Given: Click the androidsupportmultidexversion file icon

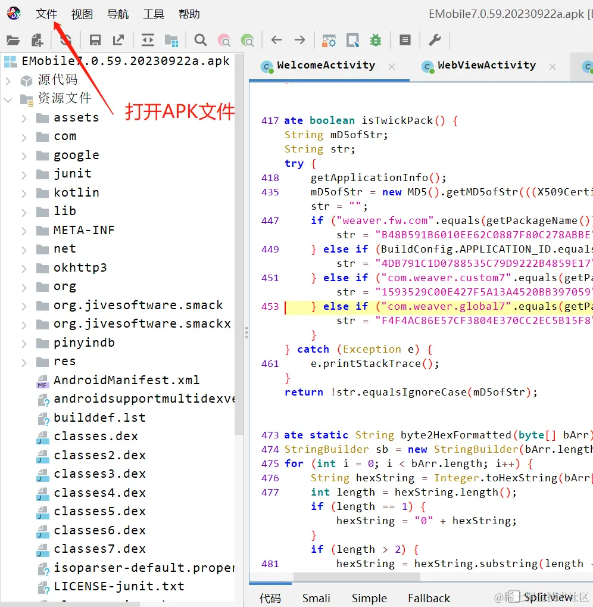Looking at the screenshot, I should coord(43,400).
